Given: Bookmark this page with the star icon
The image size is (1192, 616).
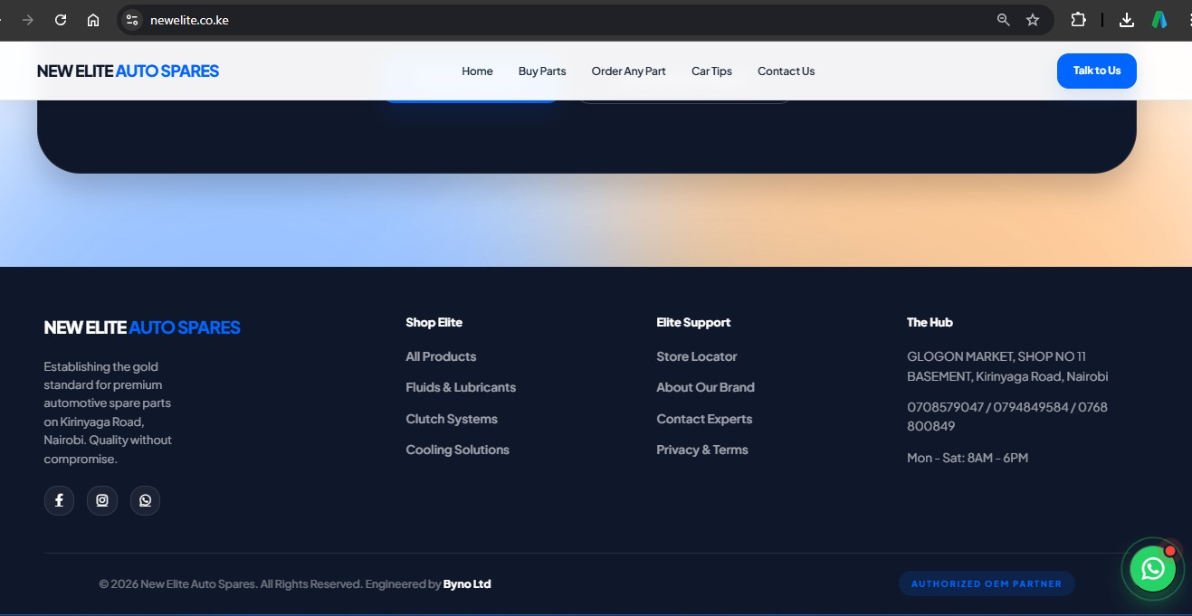Looking at the screenshot, I should click(1033, 20).
